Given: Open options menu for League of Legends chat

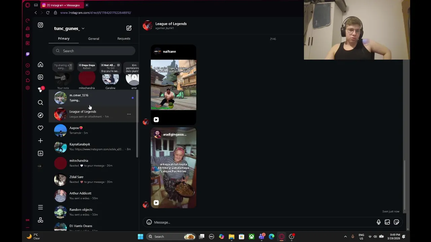Looking at the screenshot, I should pos(129,114).
